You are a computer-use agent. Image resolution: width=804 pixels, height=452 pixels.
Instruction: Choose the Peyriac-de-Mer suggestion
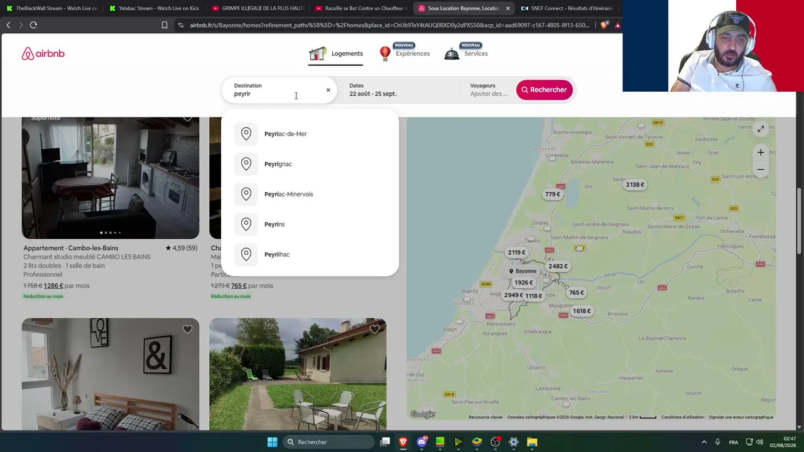pos(310,134)
